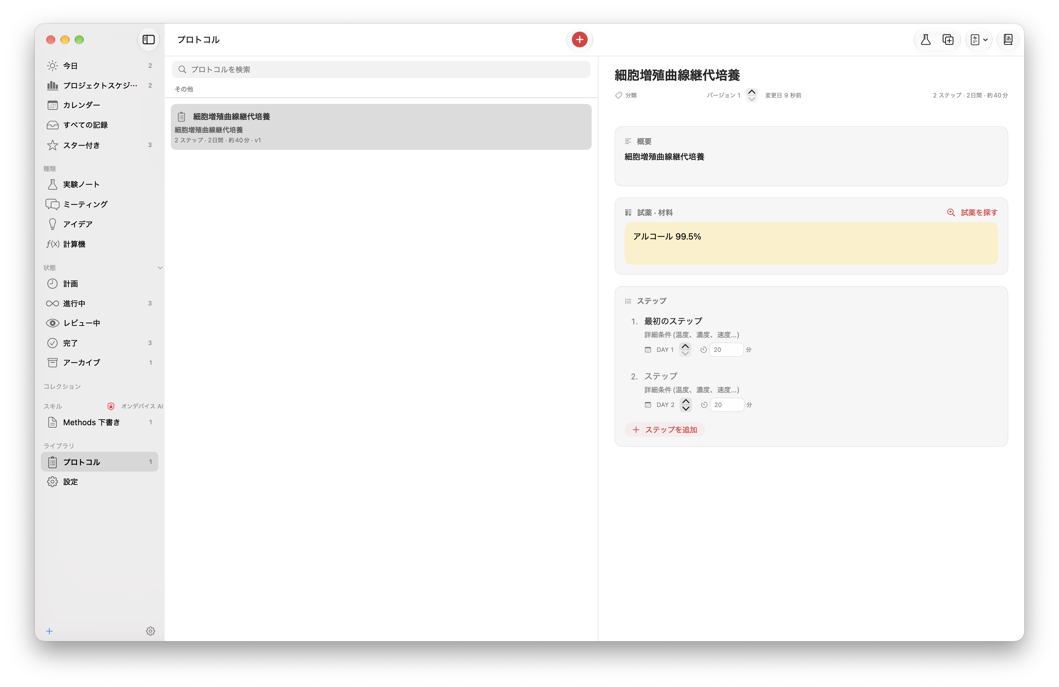Change version with バージョン 1 stepper
This screenshot has height=687, width=1059.
pyautogui.click(x=751, y=95)
